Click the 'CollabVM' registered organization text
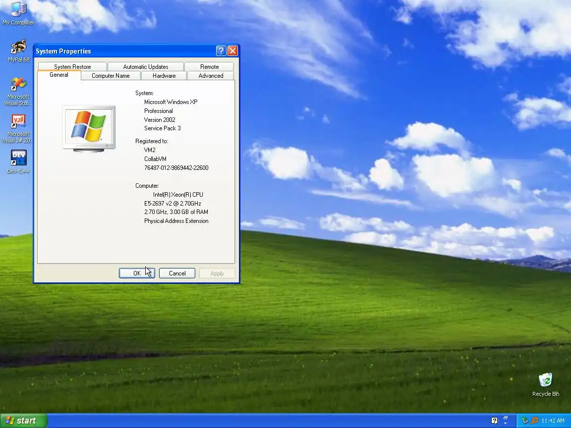 (155, 159)
